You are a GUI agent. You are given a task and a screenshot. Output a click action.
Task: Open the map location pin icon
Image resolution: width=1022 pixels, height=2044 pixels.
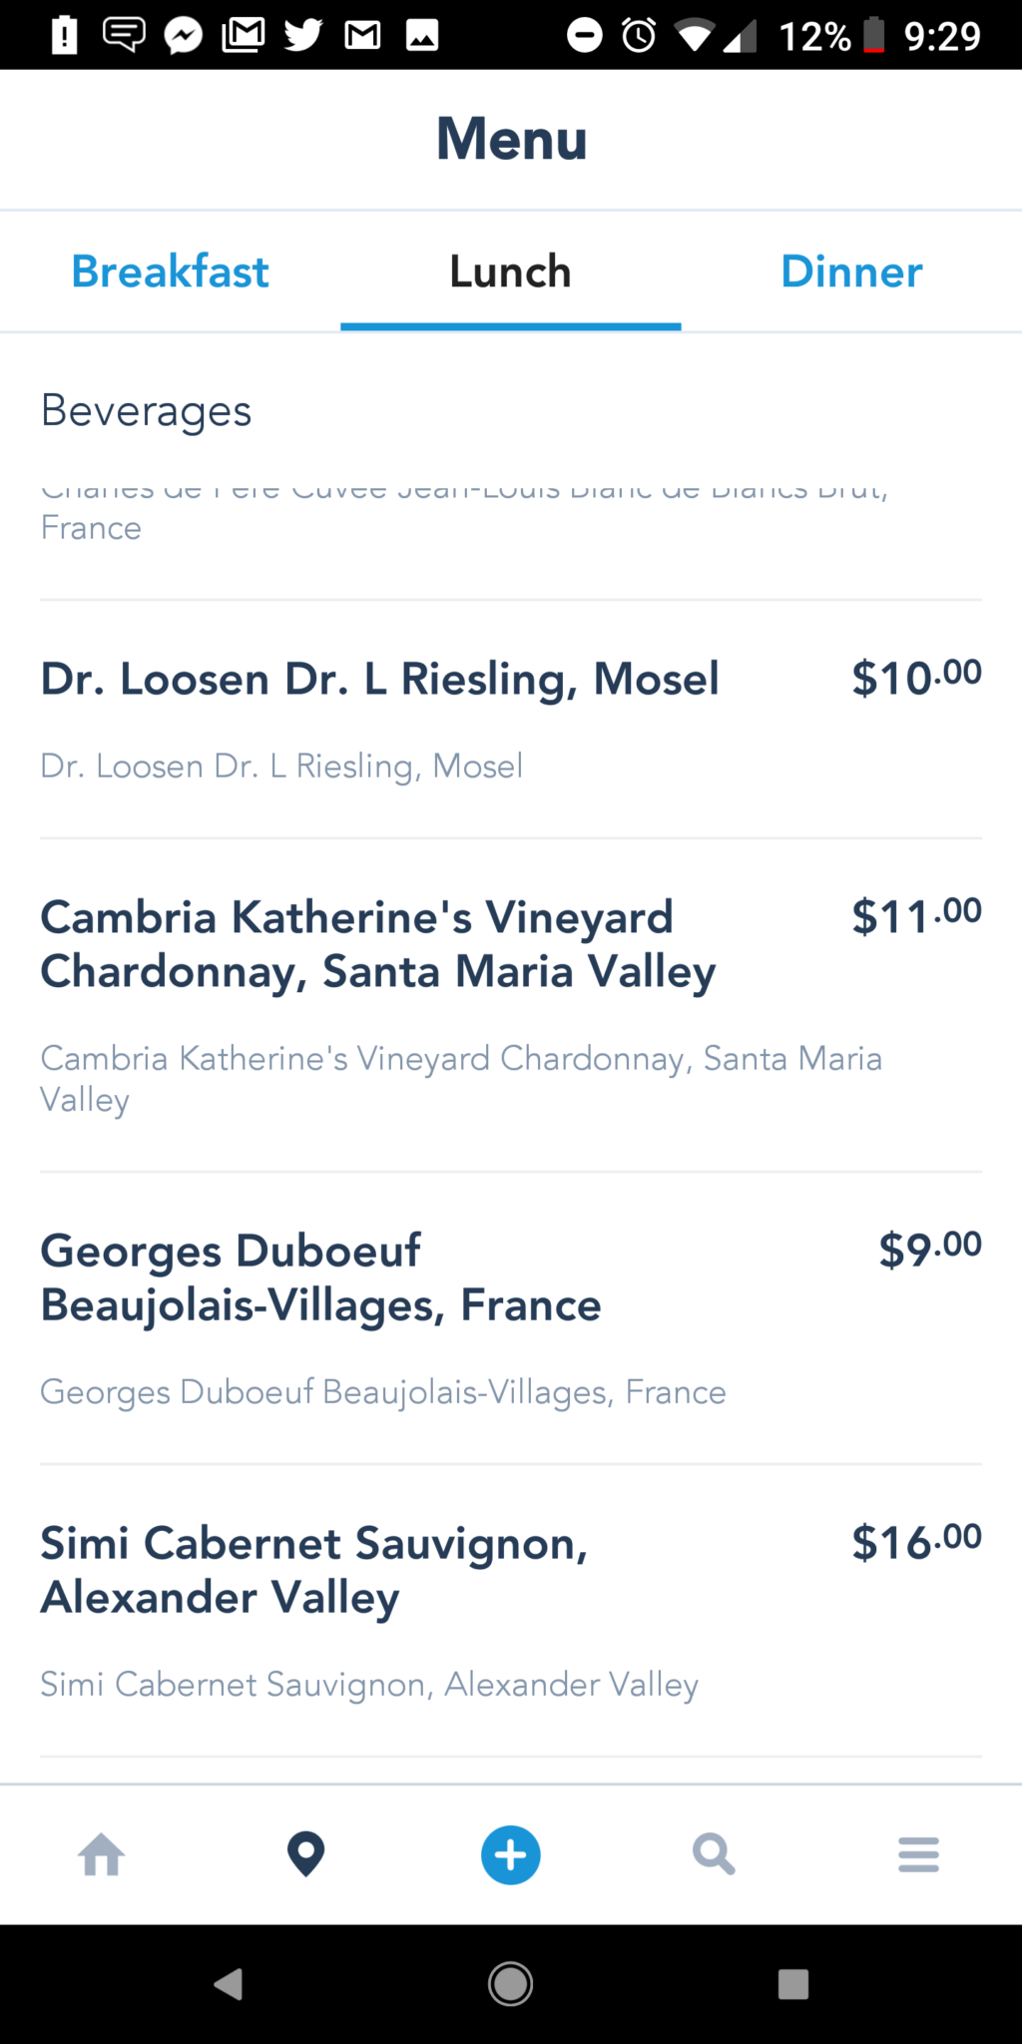(x=305, y=1855)
